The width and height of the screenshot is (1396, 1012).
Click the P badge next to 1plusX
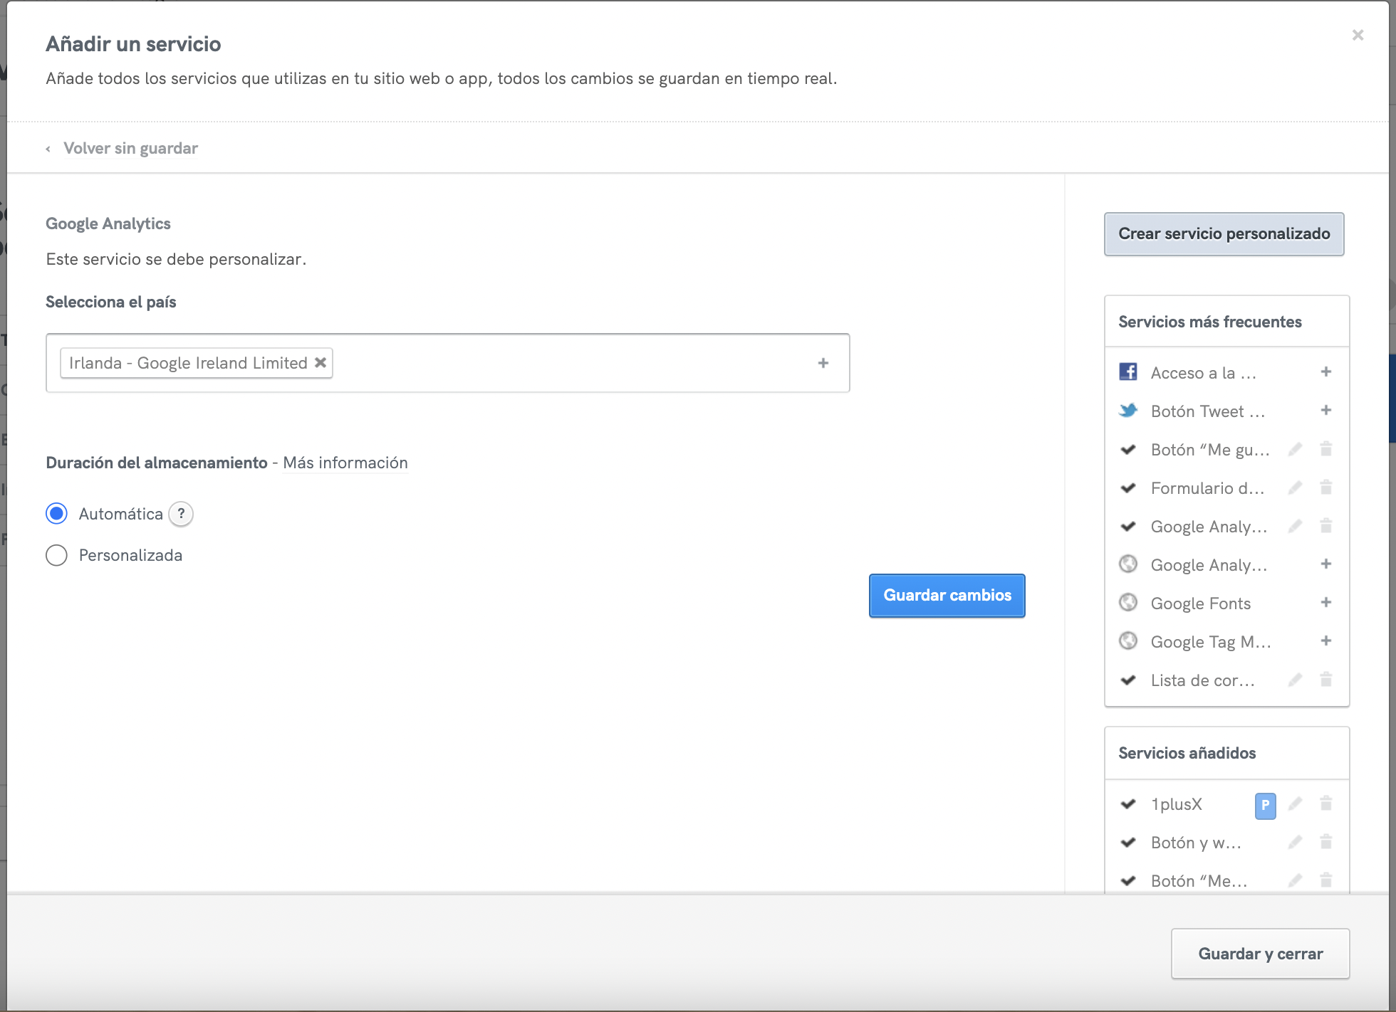(x=1265, y=805)
